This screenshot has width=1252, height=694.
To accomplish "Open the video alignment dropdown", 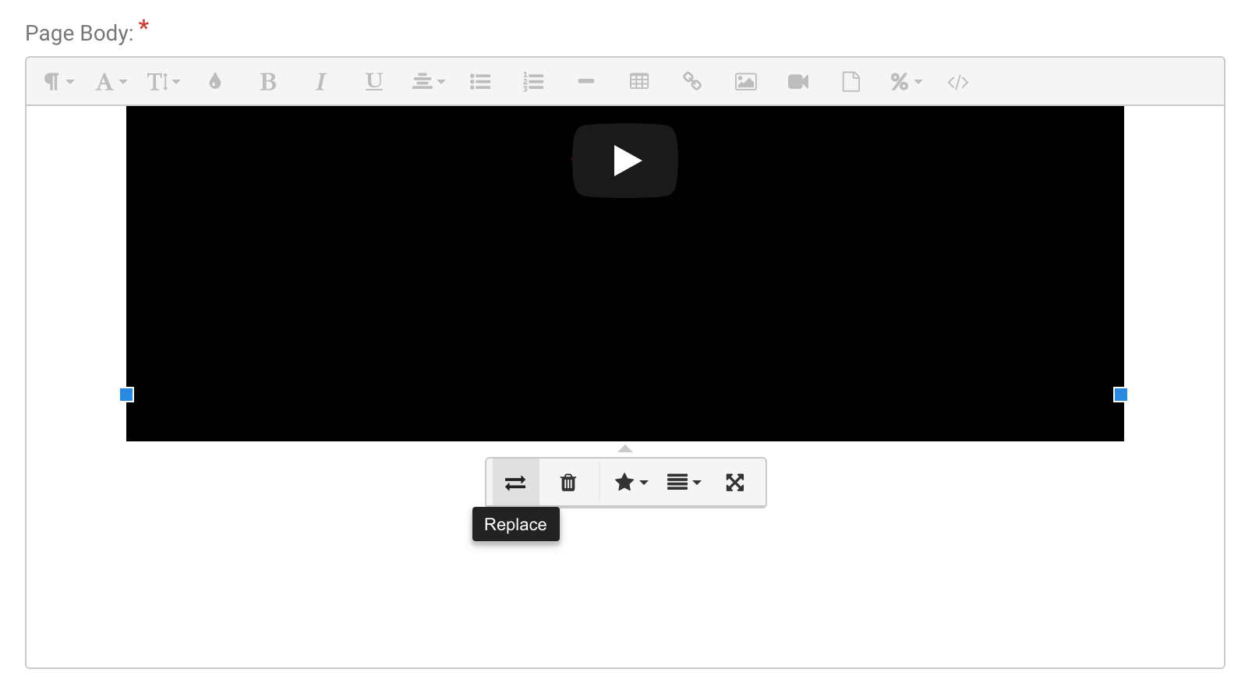I will pos(684,483).
